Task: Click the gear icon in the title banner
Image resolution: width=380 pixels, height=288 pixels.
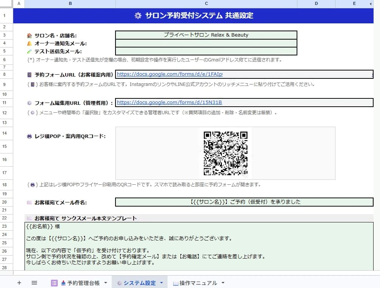Action: click(138, 16)
